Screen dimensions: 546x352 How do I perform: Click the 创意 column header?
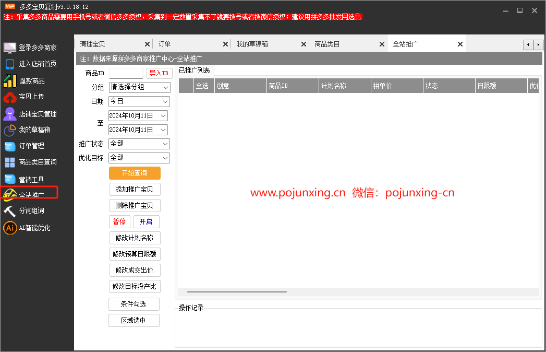tap(240, 86)
